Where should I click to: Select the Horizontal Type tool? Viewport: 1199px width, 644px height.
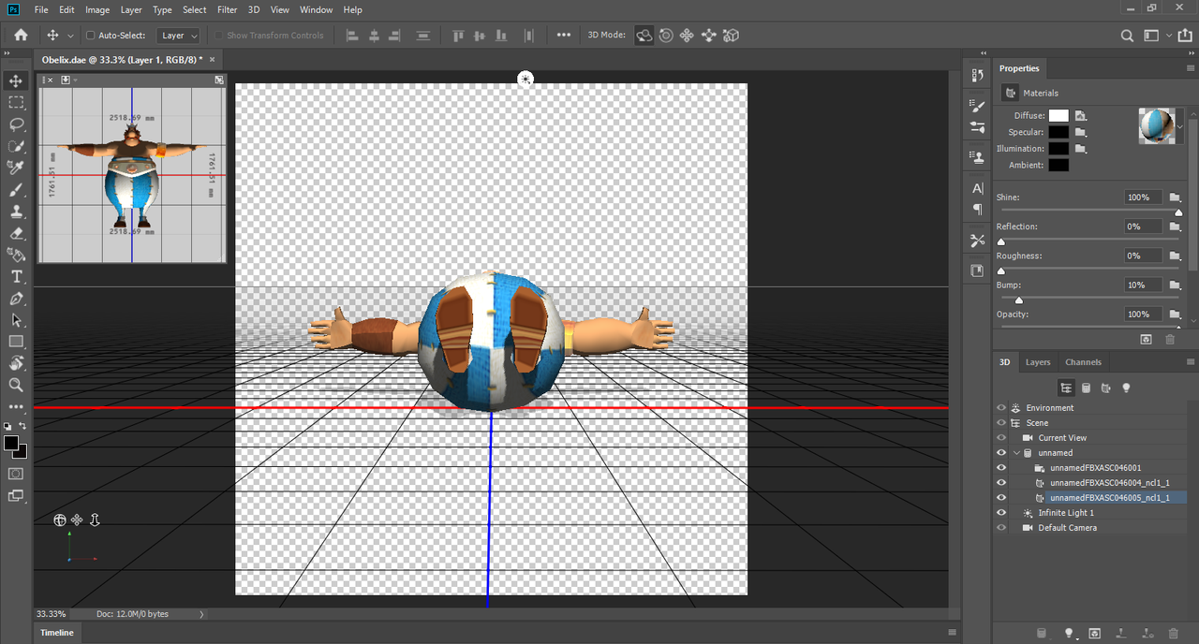pyautogui.click(x=16, y=276)
